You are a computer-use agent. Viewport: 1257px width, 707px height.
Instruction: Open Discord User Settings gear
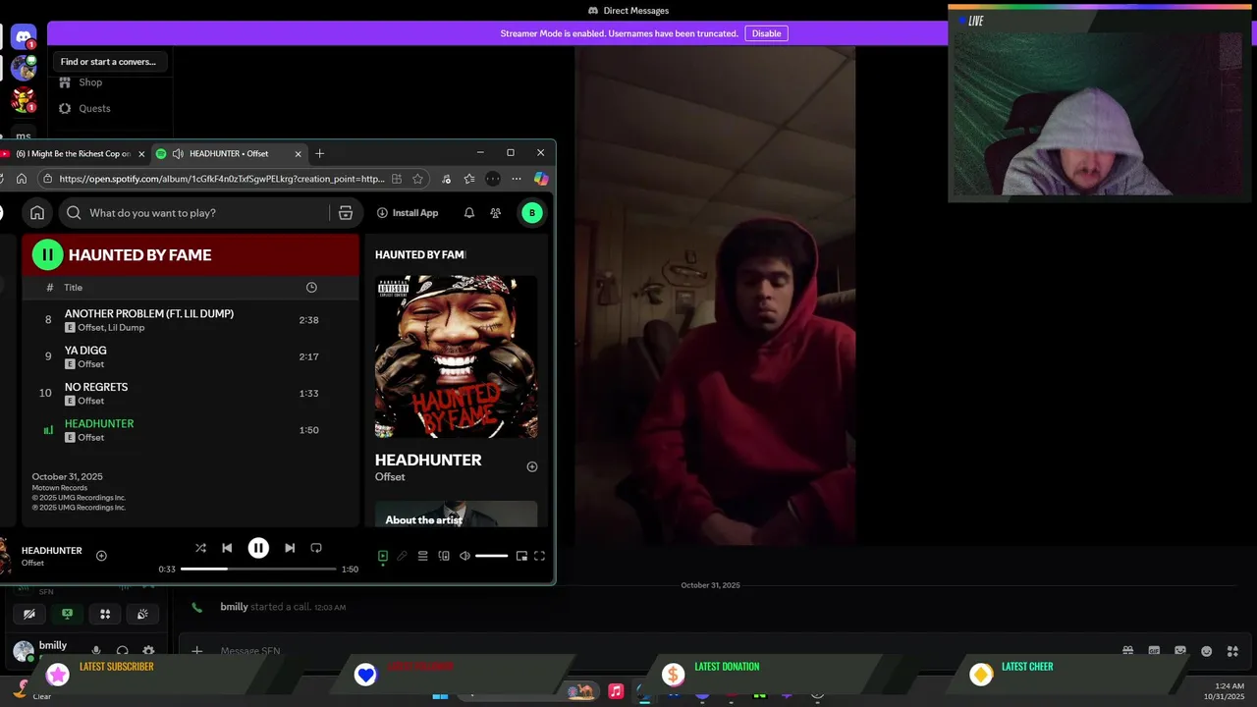[x=148, y=650]
